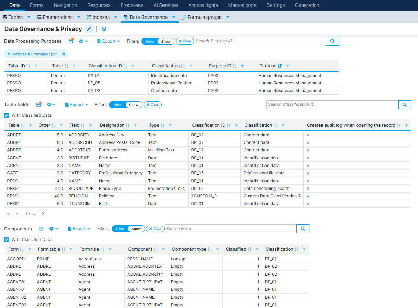
Task: Set Components Filters toggle to Hide
Action: (x=120, y=229)
